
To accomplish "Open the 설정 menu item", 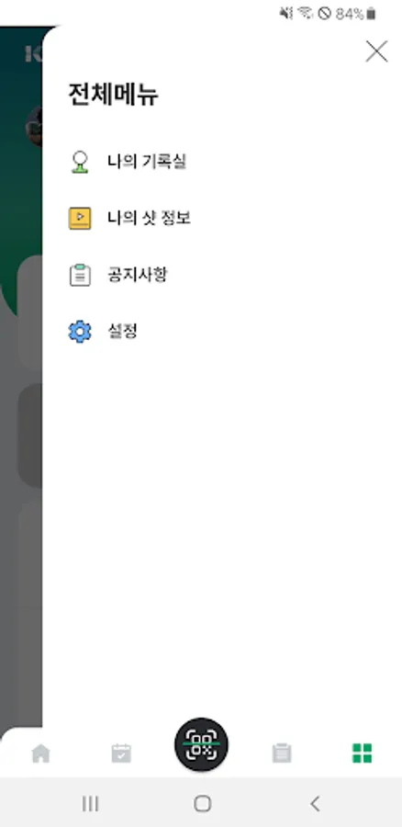I will (122, 332).
